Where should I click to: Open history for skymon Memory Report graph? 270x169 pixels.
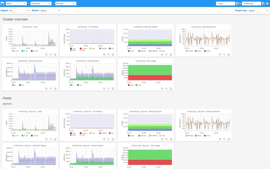[162, 139]
